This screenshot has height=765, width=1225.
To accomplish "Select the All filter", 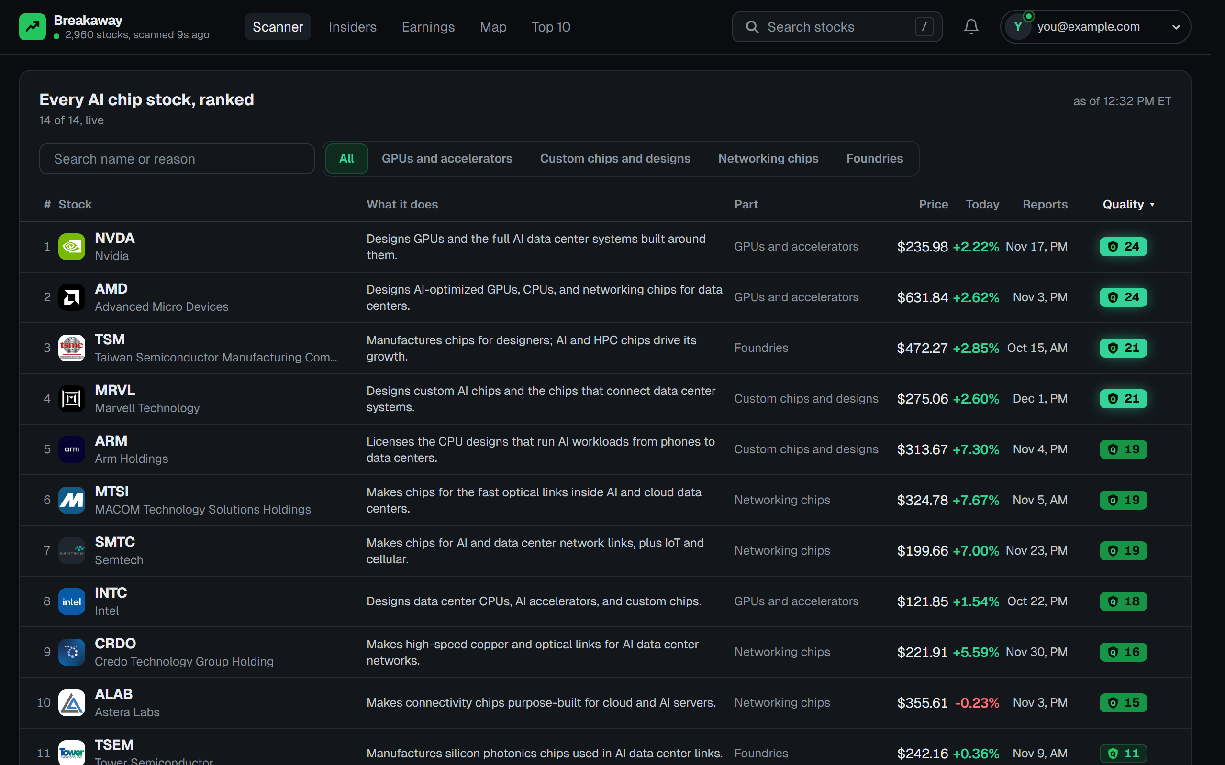I will click(x=347, y=159).
